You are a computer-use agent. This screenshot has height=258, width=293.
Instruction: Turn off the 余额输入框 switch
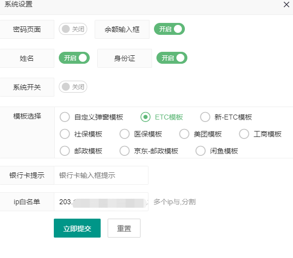coord(169,29)
